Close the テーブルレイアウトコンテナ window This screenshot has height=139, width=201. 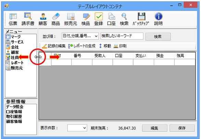(191, 5)
